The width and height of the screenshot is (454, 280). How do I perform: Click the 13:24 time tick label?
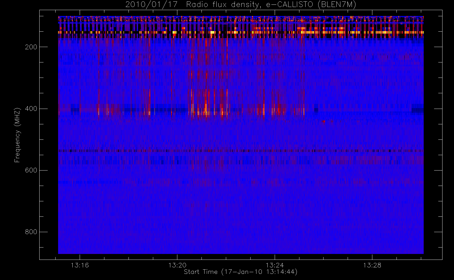[x=275, y=265]
